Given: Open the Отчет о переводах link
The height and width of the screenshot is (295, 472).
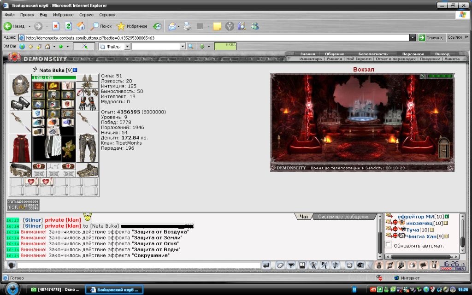Looking at the screenshot, I should pyautogui.click(x=395, y=59).
